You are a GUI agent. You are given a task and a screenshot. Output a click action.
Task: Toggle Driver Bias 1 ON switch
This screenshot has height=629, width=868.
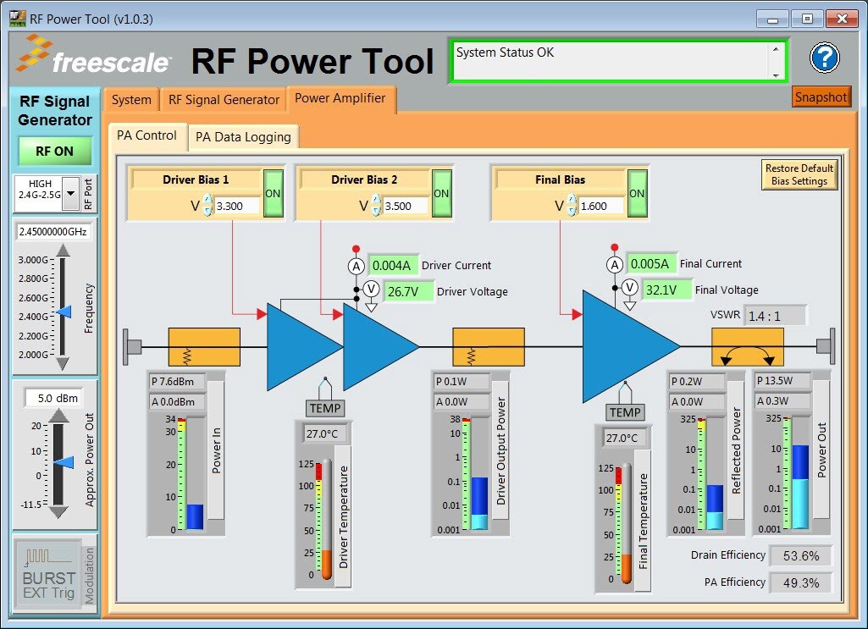[273, 194]
